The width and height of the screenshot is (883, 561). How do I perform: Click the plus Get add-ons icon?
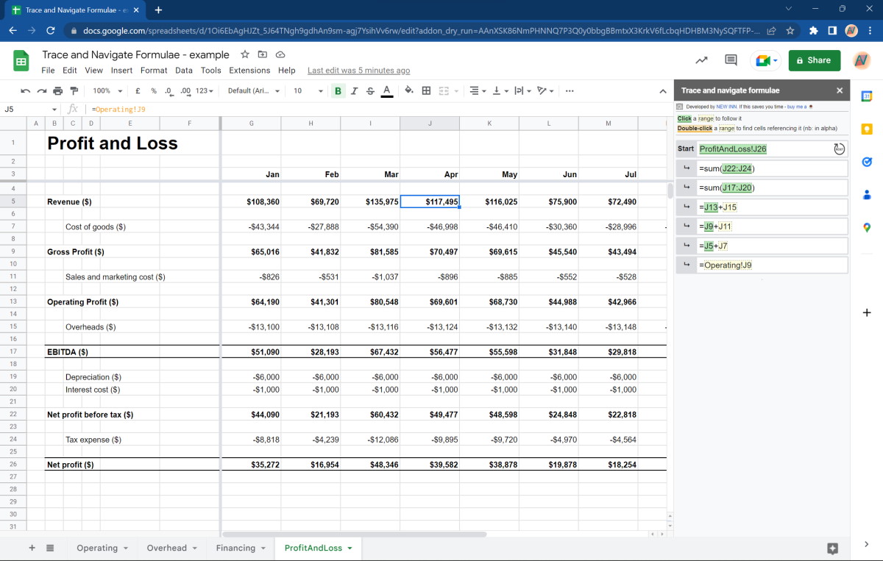[867, 312]
